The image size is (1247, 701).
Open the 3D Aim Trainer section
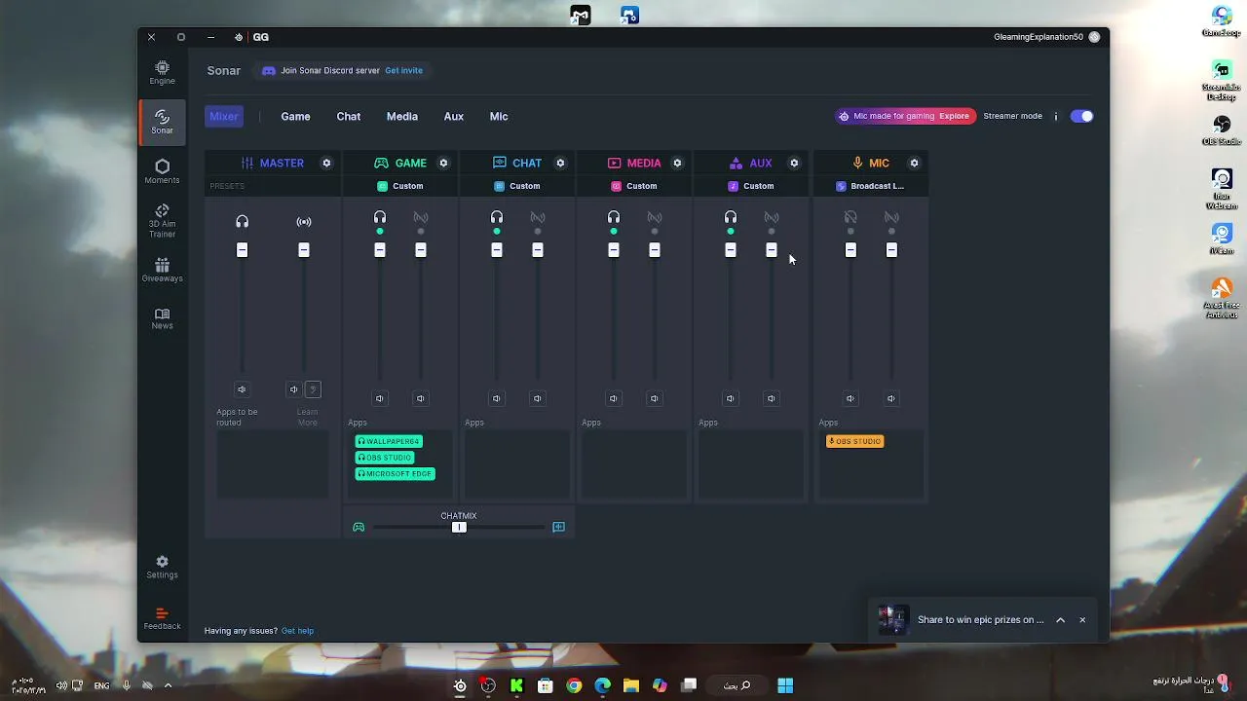[x=162, y=221]
